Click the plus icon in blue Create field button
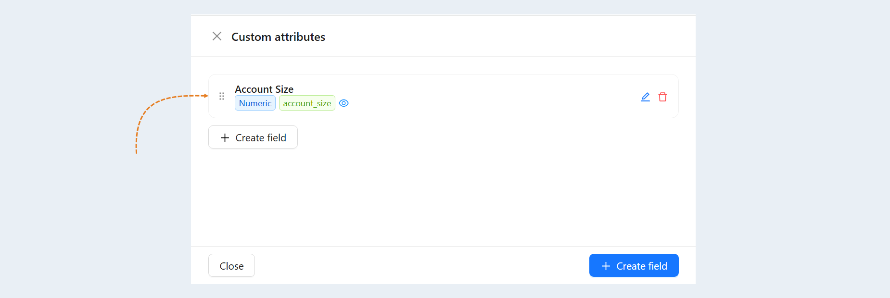 606,266
